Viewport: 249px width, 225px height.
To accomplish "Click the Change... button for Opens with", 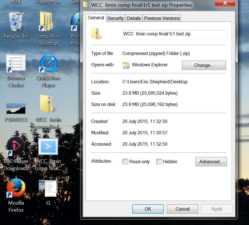I will point(204,65).
